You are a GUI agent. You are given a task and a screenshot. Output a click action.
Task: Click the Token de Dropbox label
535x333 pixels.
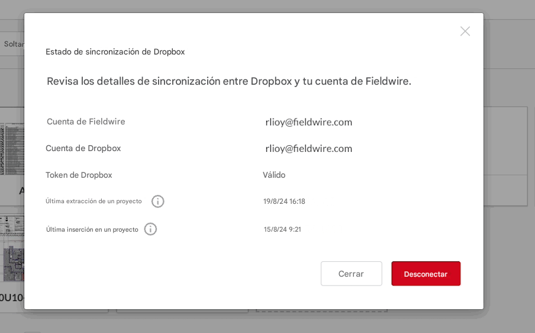(79, 175)
